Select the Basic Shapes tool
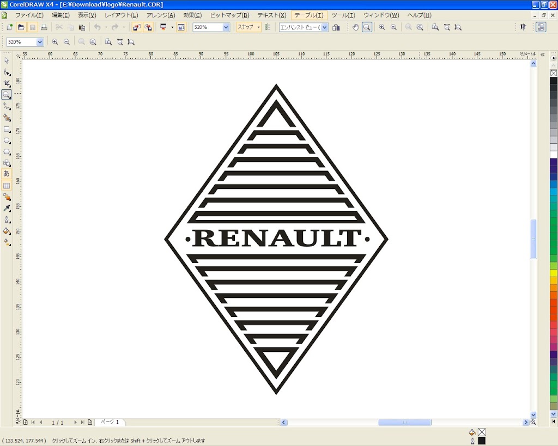The width and height of the screenshot is (558, 446). pos(7,163)
